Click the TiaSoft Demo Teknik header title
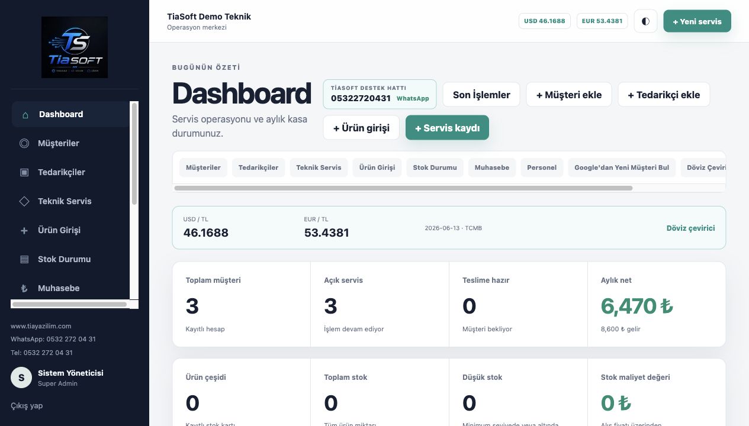 (209, 17)
